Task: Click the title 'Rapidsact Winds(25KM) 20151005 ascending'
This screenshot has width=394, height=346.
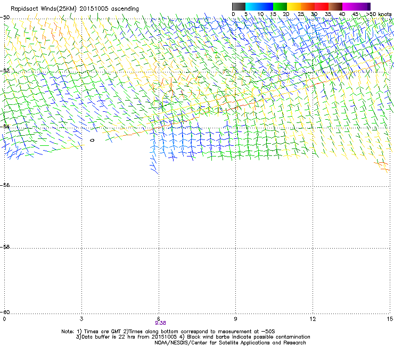Action: coord(75,9)
